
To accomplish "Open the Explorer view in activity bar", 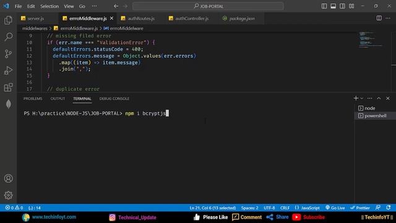I will 8,20.
